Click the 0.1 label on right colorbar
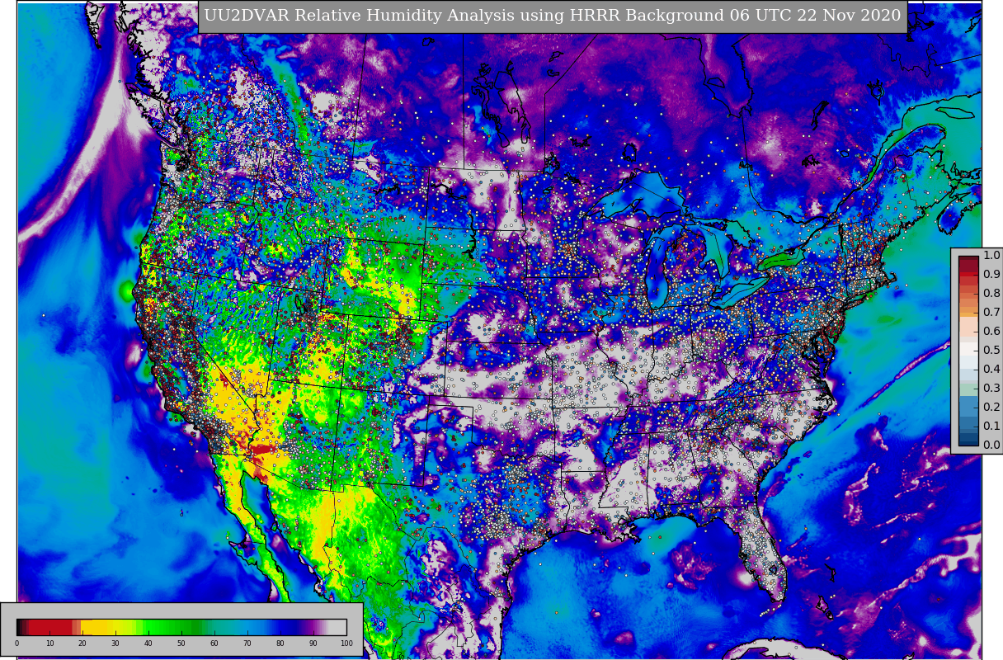The image size is (1003, 660). click(x=991, y=427)
